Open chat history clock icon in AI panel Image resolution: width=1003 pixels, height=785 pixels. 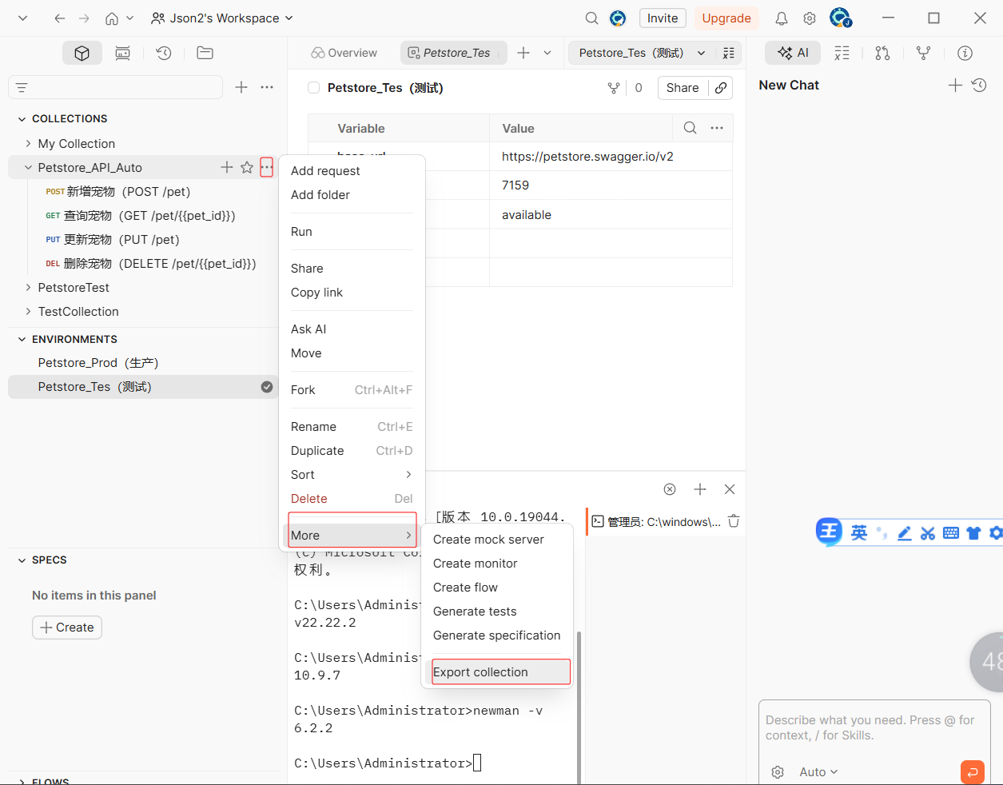(x=979, y=85)
